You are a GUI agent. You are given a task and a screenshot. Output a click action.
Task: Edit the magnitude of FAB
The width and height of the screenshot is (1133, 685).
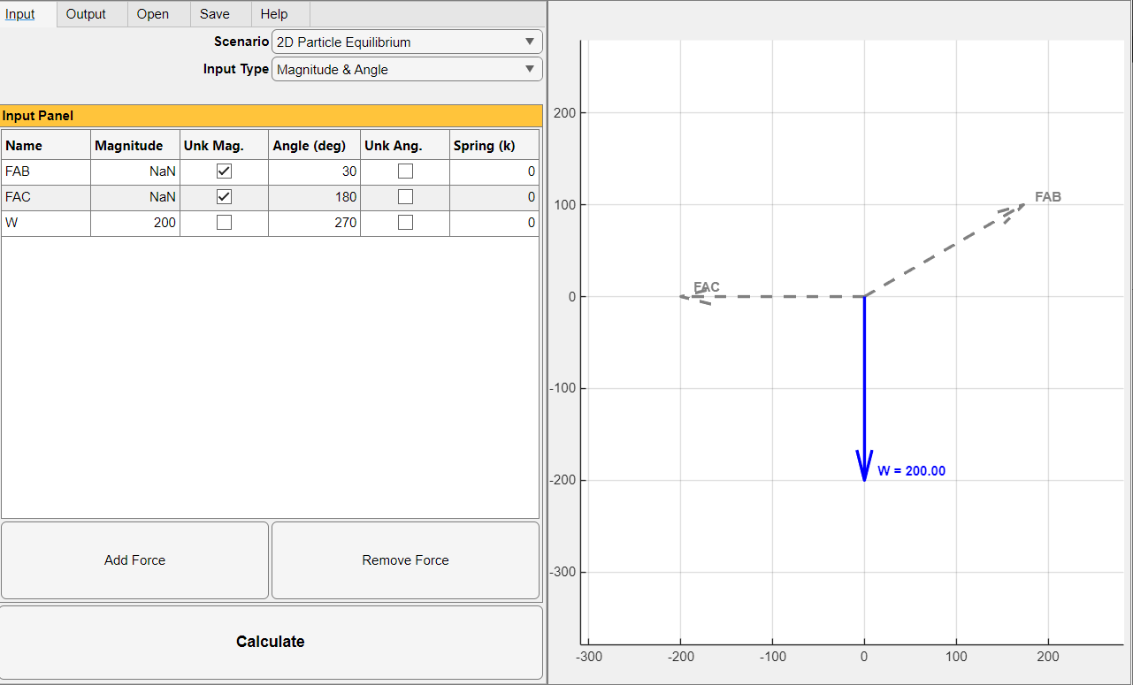tap(135, 171)
